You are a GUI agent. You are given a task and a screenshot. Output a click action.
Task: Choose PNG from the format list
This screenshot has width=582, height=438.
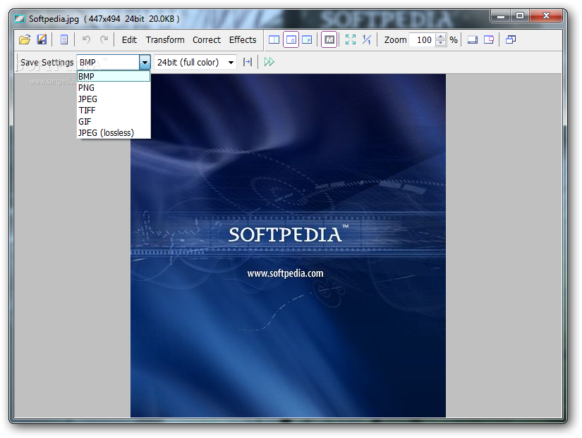(114, 88)
